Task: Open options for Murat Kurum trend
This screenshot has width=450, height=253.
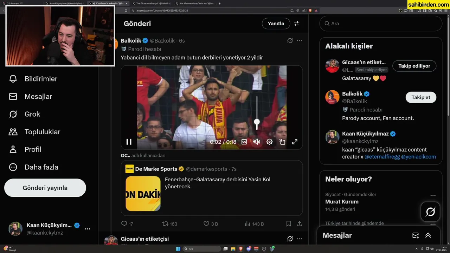Action: click(433, 195)
